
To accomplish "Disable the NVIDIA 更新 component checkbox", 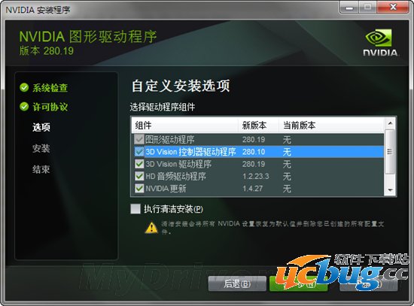I will (x=139, y=189).
